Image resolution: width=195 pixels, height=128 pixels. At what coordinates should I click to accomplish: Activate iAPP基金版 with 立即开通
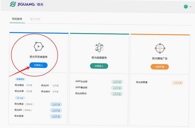117,88
